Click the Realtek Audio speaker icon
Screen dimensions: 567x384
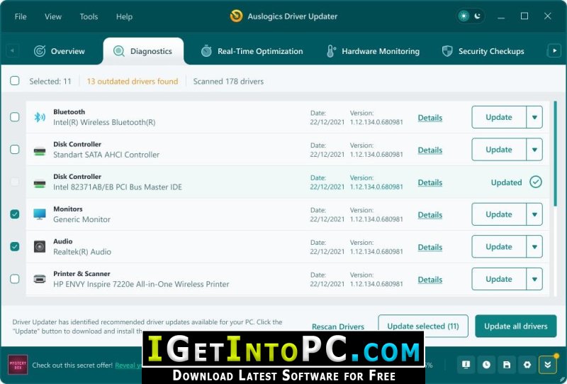pos(40,247)
